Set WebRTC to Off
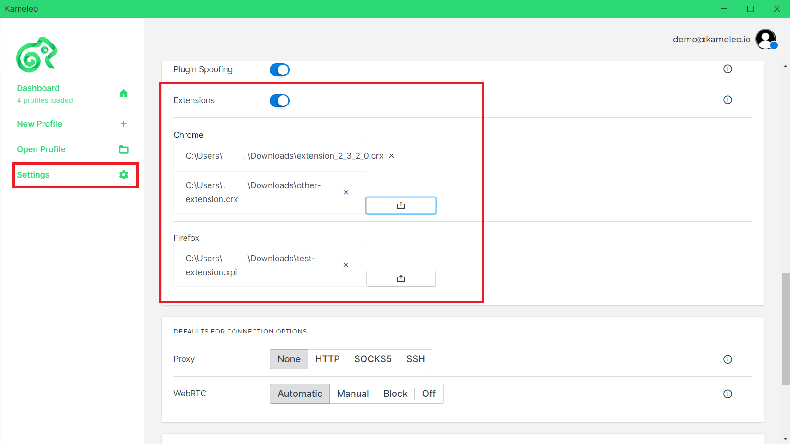790x444 pixels. pyautogui.click(x=429, y=394)
